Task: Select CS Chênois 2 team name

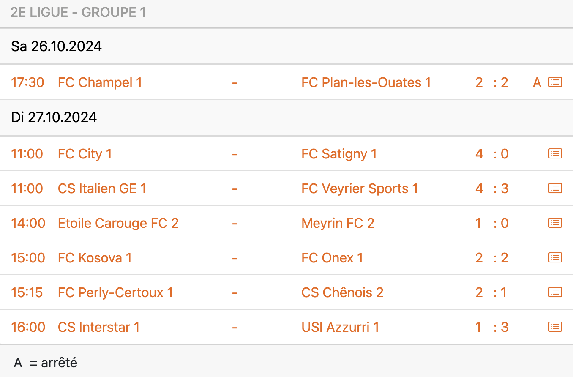Action: point(342,292)
